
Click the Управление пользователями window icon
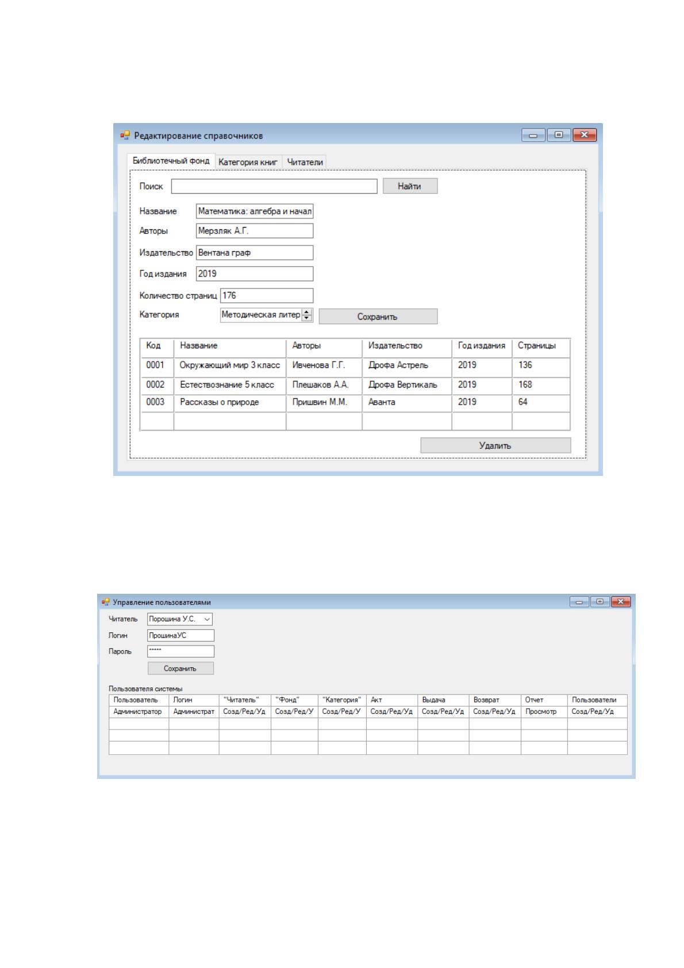coord(105,602)
